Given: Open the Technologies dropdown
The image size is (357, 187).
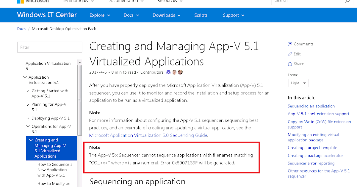Looking at the screenshot, I should tap(77, 1).
